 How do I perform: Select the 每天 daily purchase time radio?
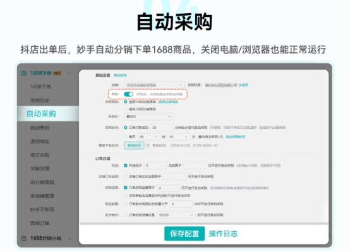126,136
